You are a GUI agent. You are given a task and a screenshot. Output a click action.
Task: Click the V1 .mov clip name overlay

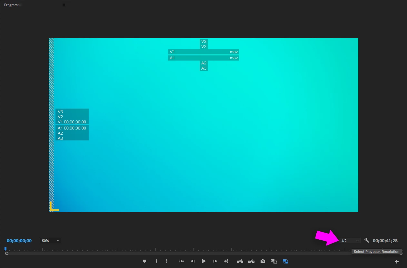tap(203, 52)
